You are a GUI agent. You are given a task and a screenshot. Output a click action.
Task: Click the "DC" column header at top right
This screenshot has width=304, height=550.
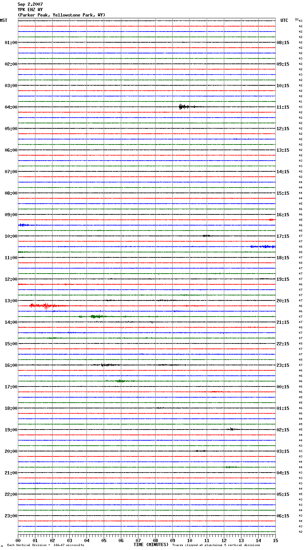[x=297, y=19]
